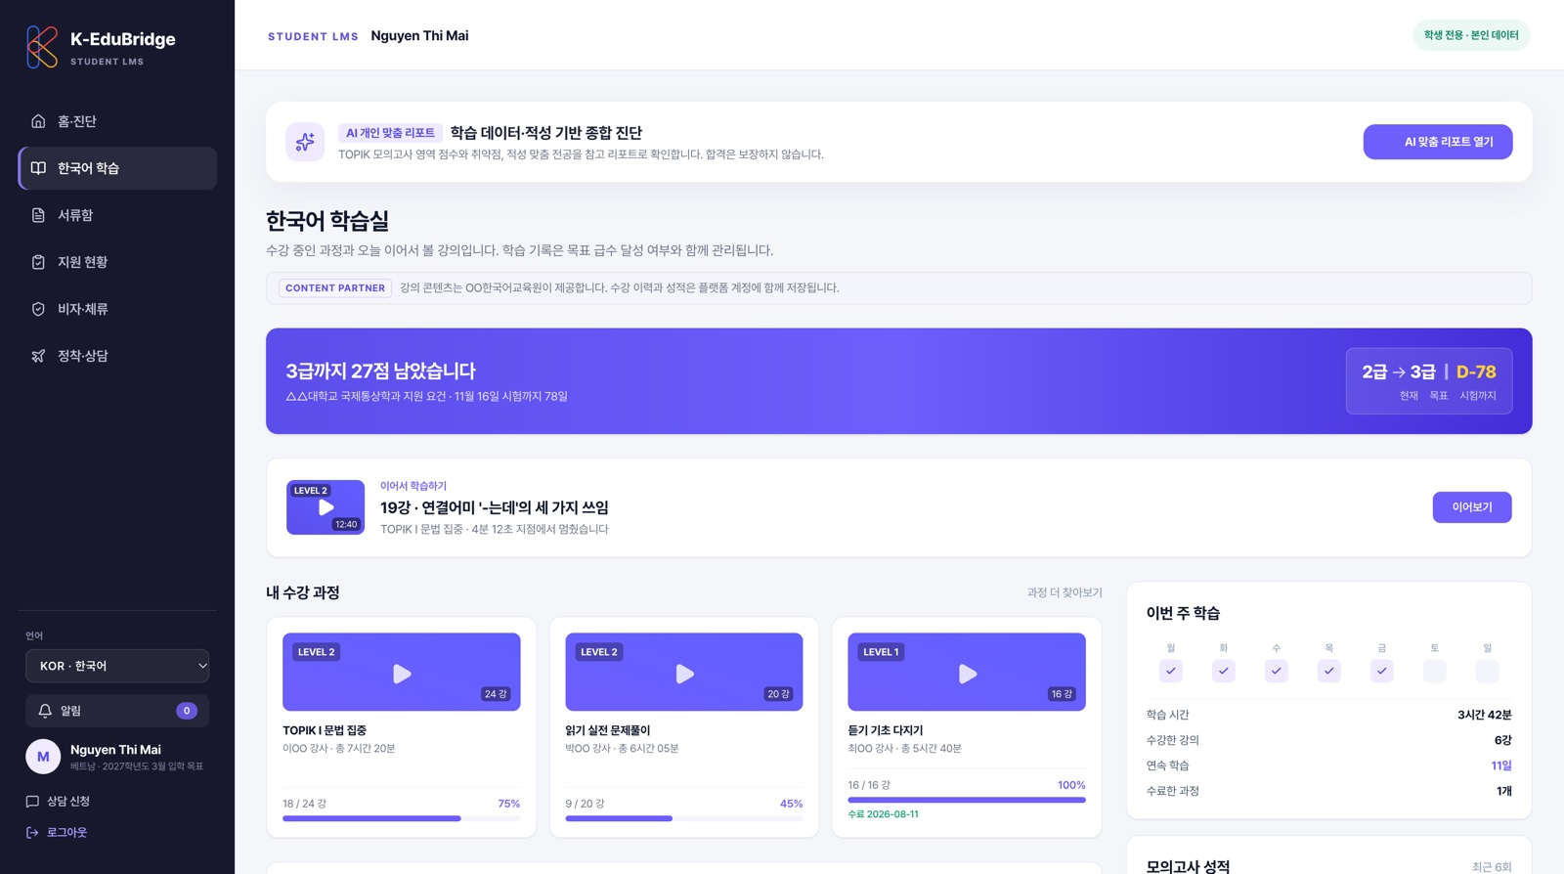Image resolution: width=1564 pixels, height=874 pixels.
Task: Click the 2급 → 3급 D-78 goal box
Action: 1429,381
